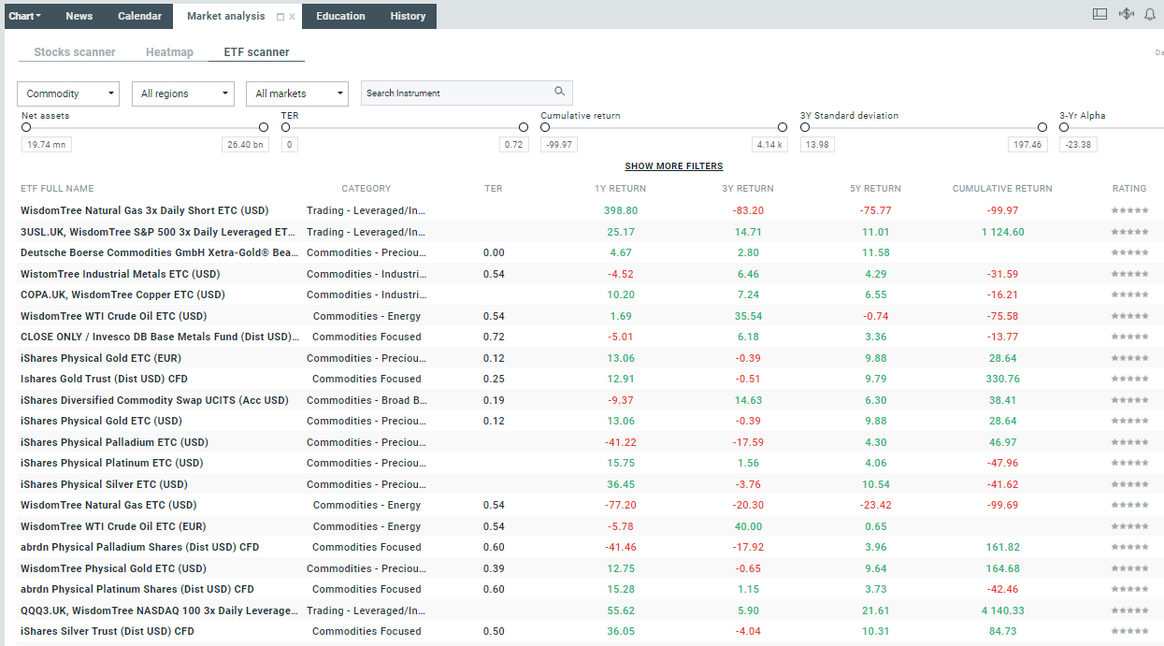The width and height of the screenshot is (1164, 646).
Task: Open the layout panel icon
Action: tap(1100, 14)
